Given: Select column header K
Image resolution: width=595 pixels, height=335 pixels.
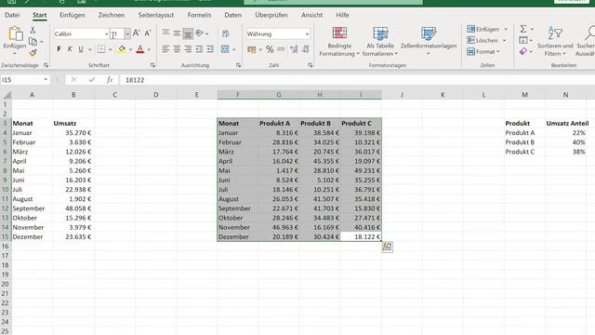Looking at the screenshot, I should tap(443, 95).
